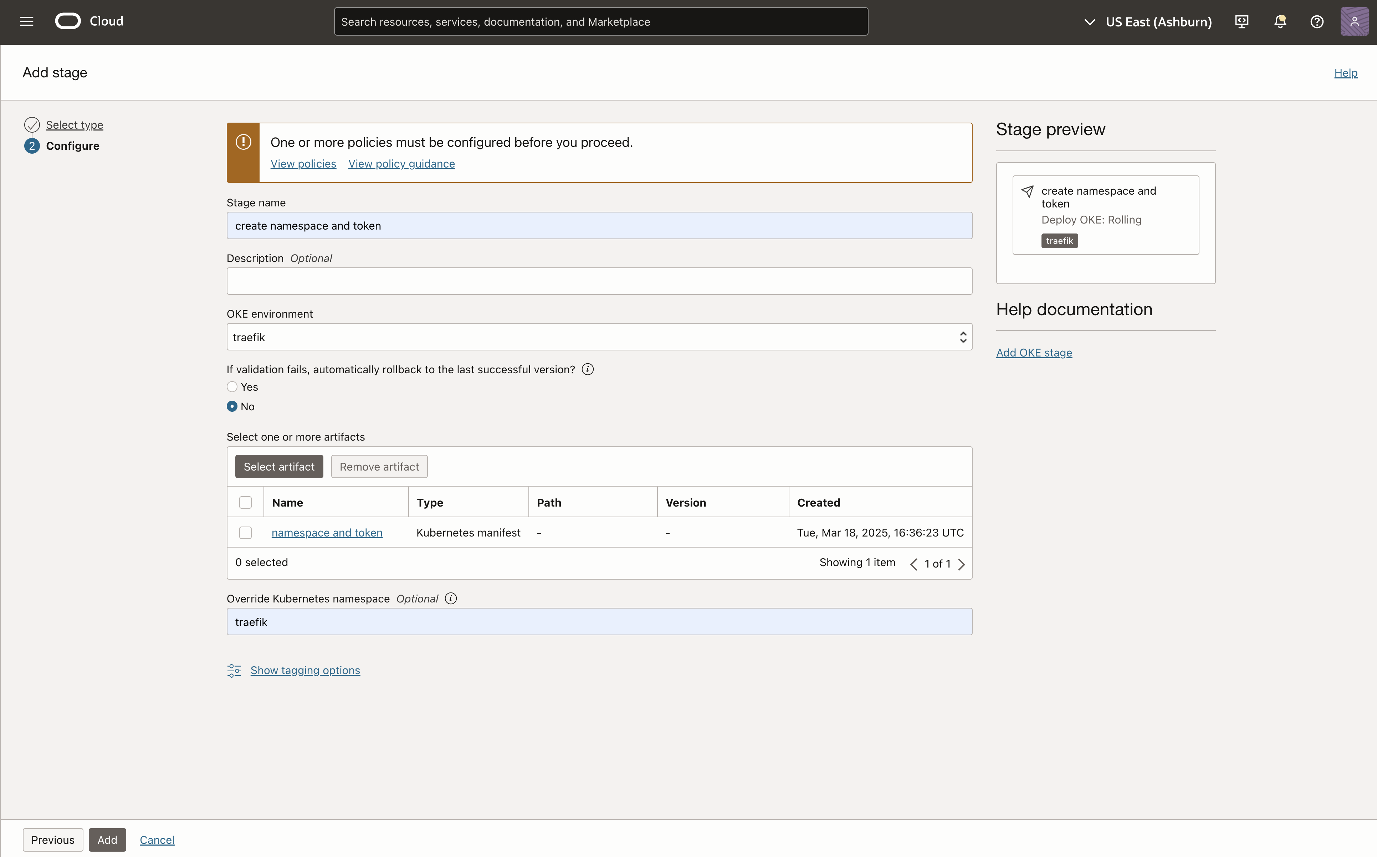Click the Override Kubernetes namespace info icon
The image size is (1377, 857).
click(x=451, y=599)
